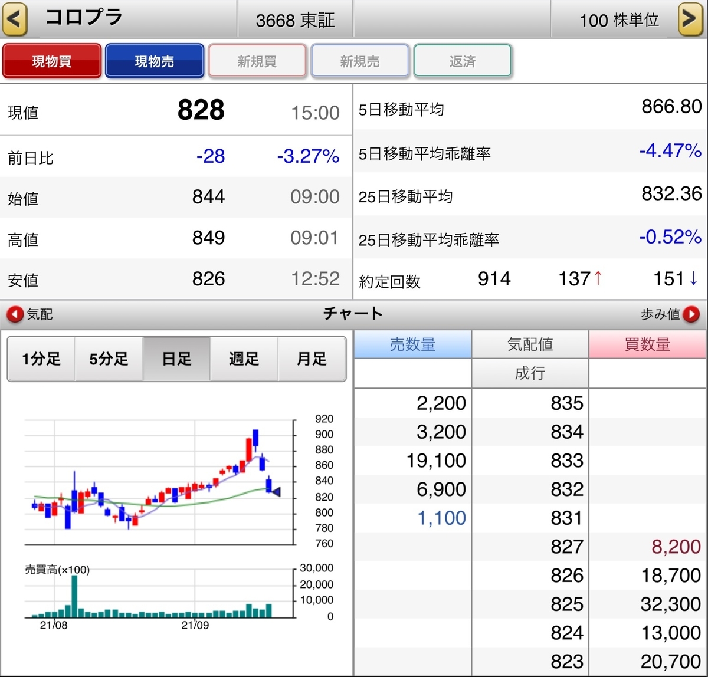Open 歩み値 view via red right arrow
708x677 pixels.
coord(691,315)
